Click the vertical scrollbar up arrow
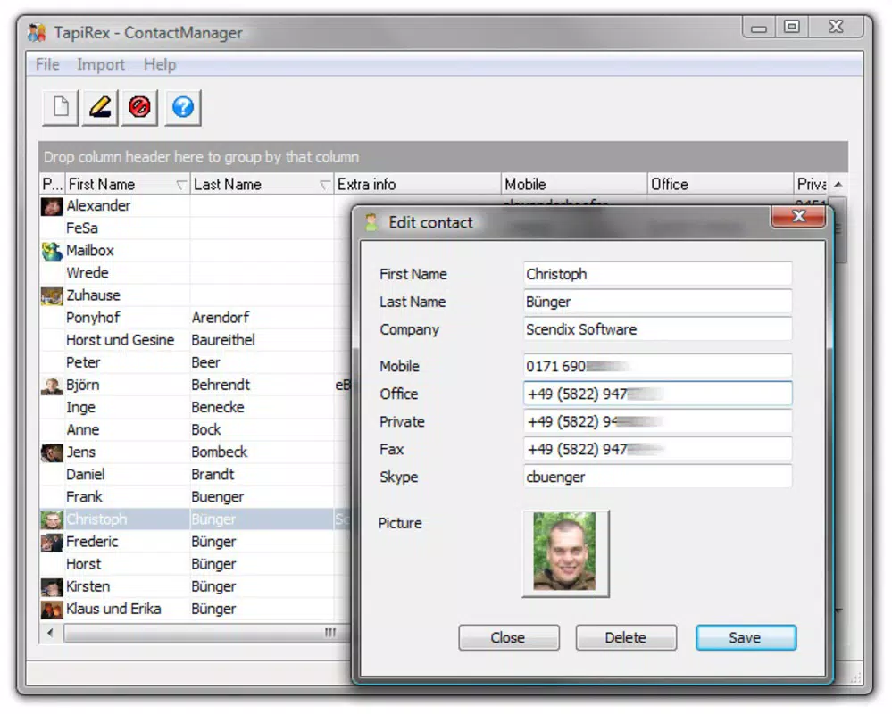This screenshot has width=892, height=714. click(x=838, y=184)
